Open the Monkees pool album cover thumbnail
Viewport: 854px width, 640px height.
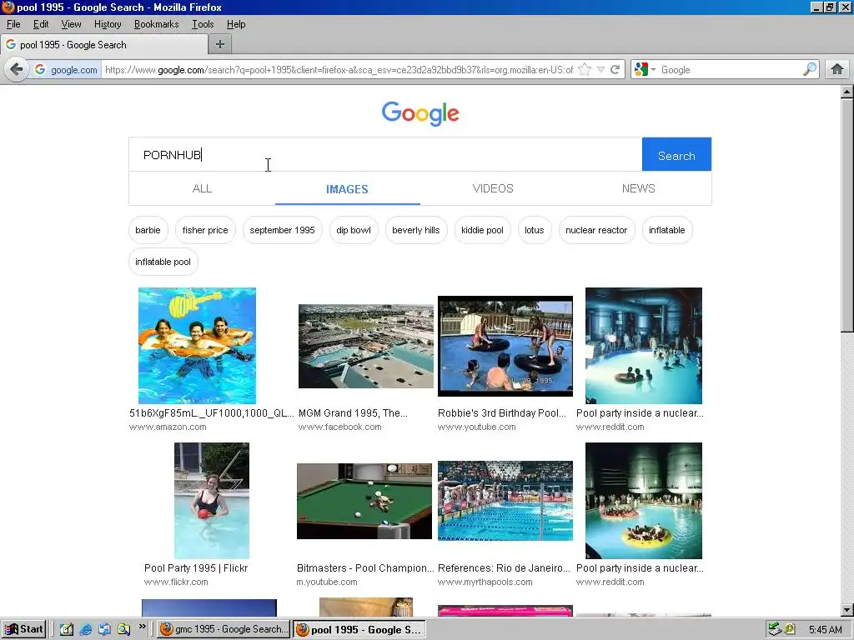[x=197, y=346]
